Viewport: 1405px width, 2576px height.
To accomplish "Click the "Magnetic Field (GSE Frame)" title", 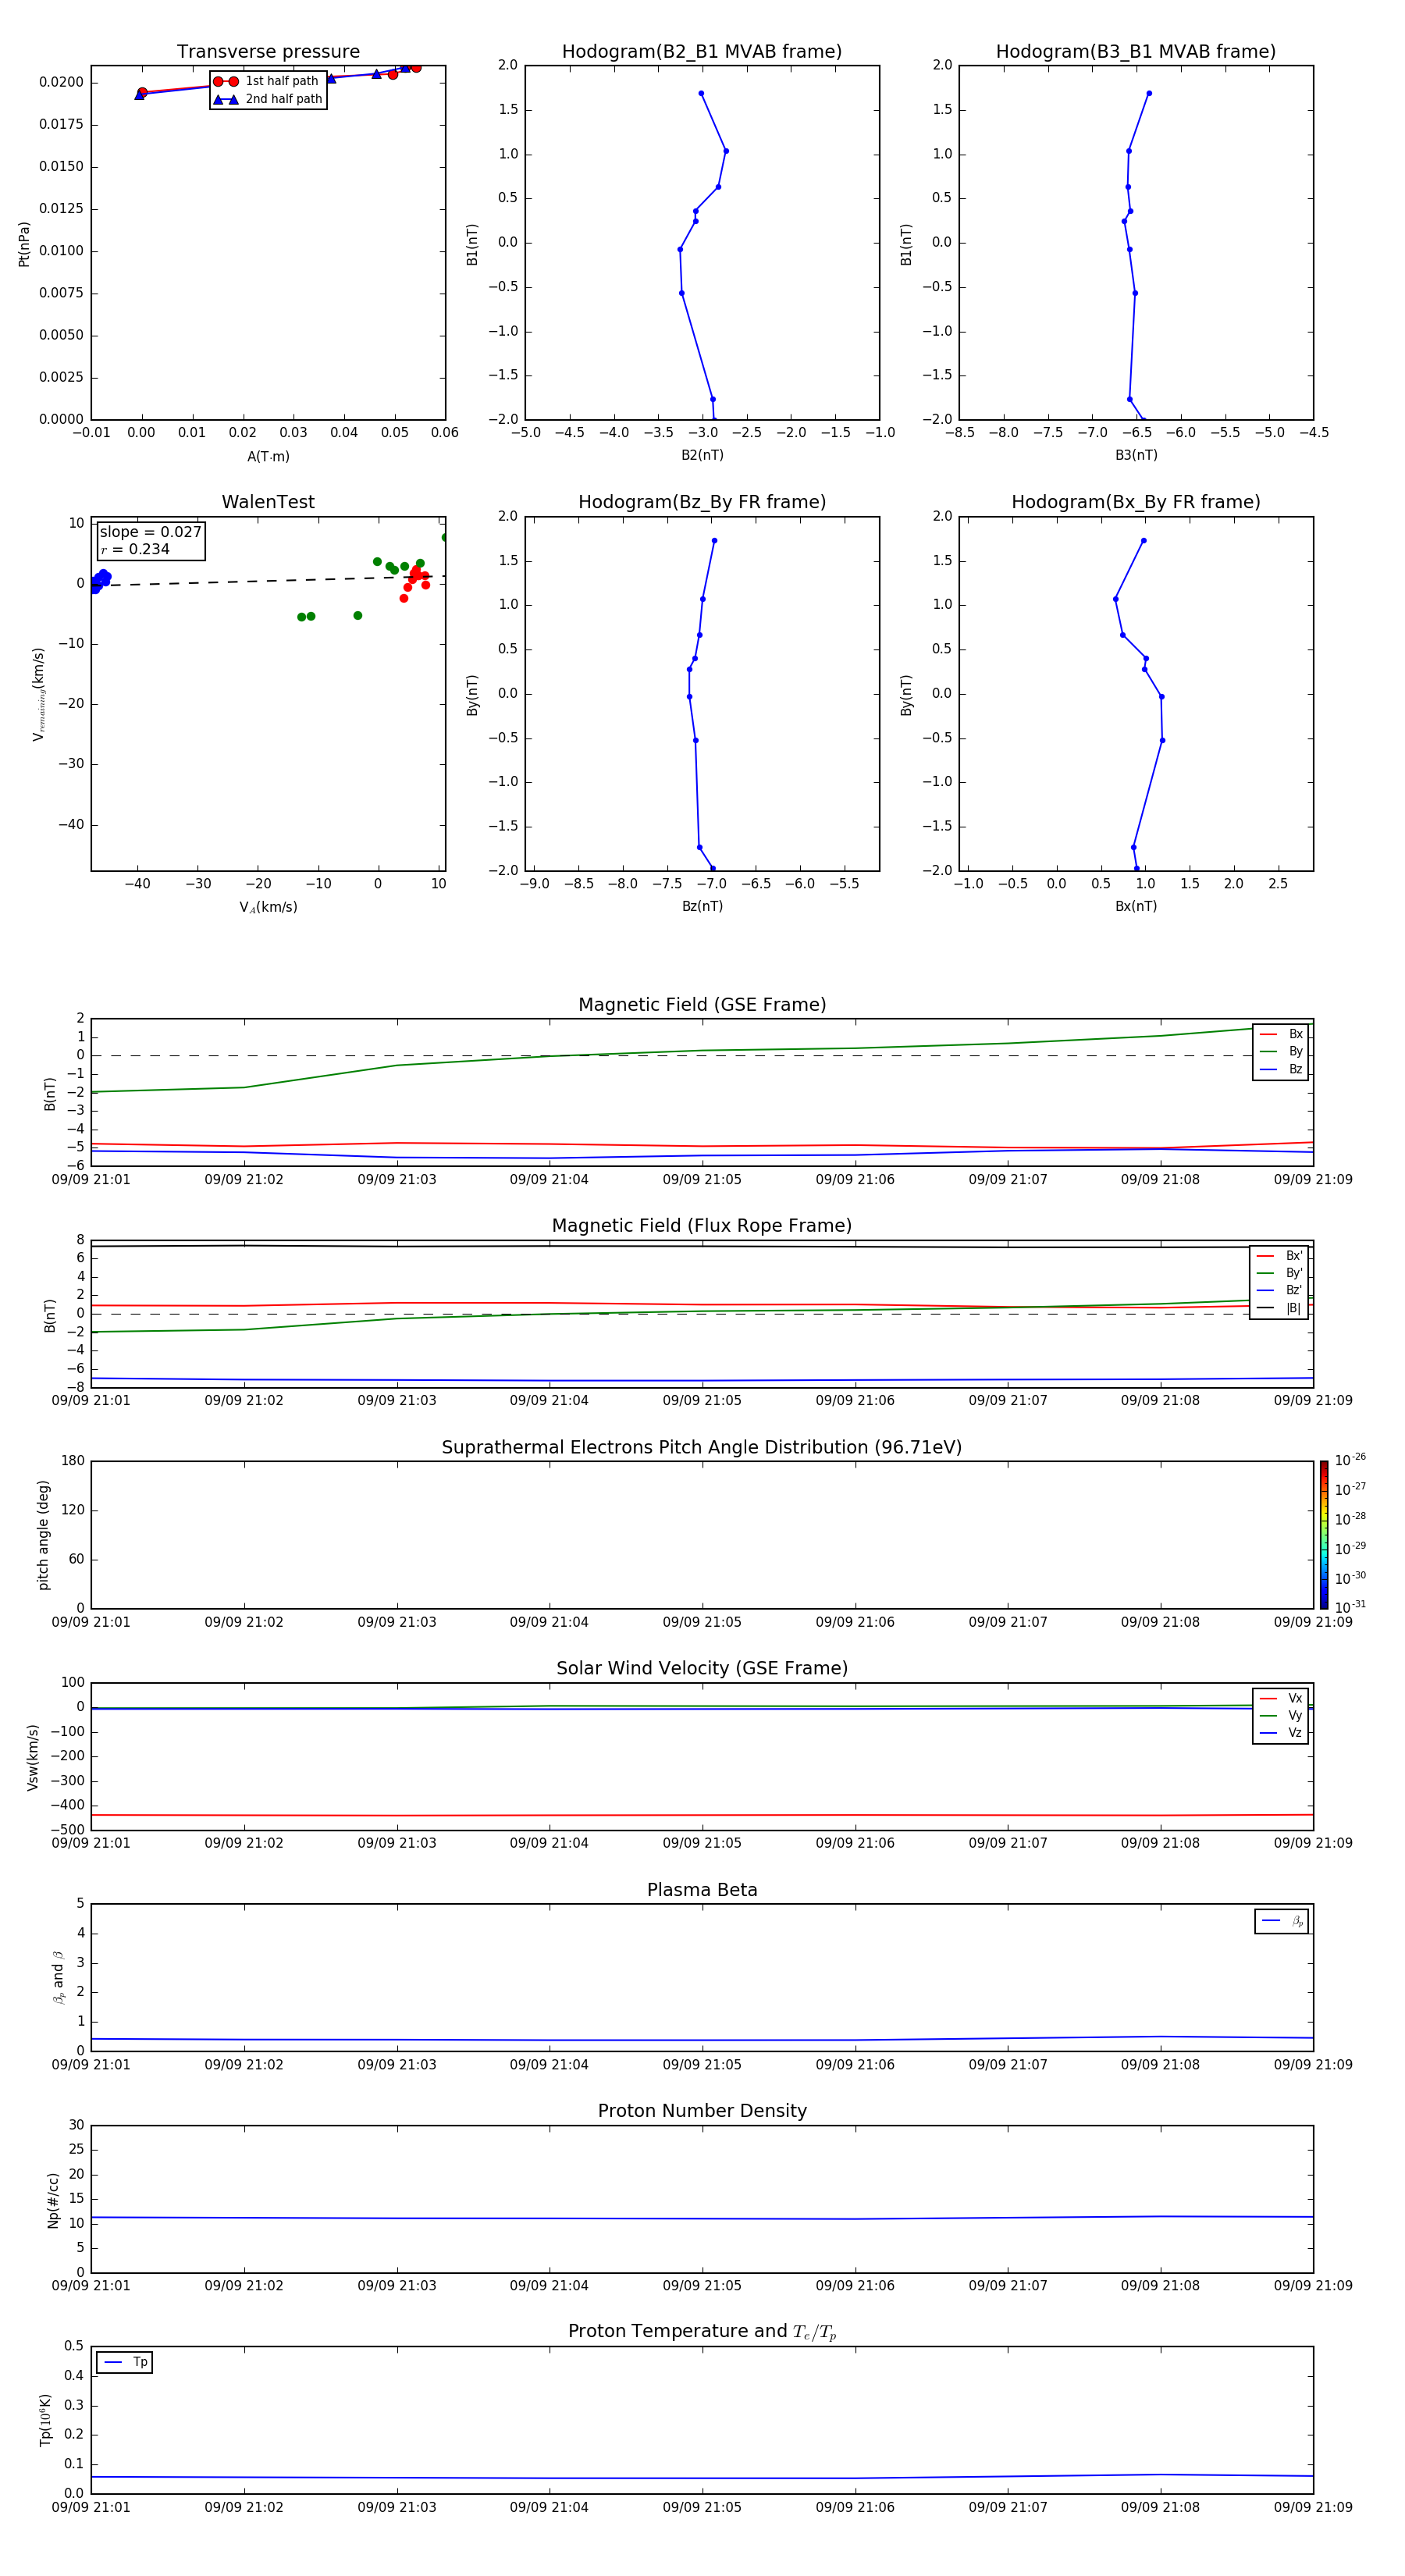I will pyautogui.click(x=702, y=1005).
